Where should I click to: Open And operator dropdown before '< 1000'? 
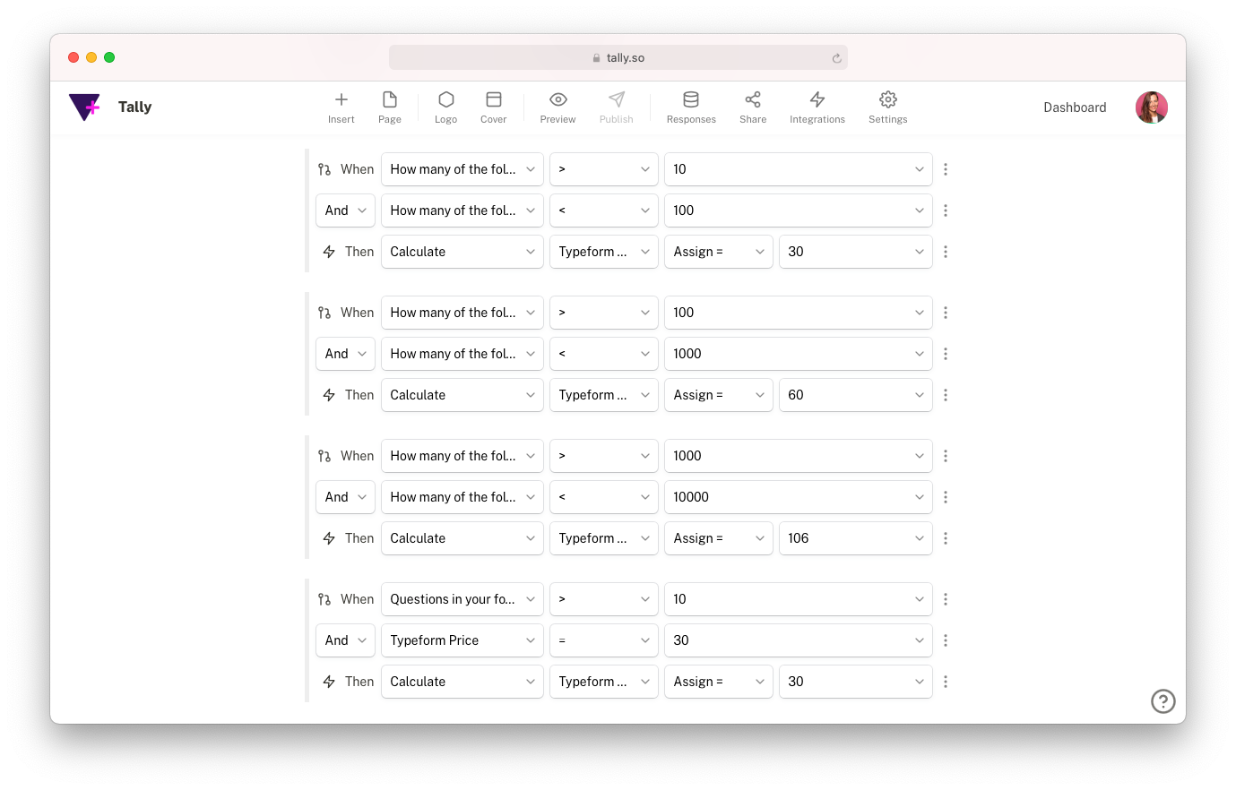[345, 354]
